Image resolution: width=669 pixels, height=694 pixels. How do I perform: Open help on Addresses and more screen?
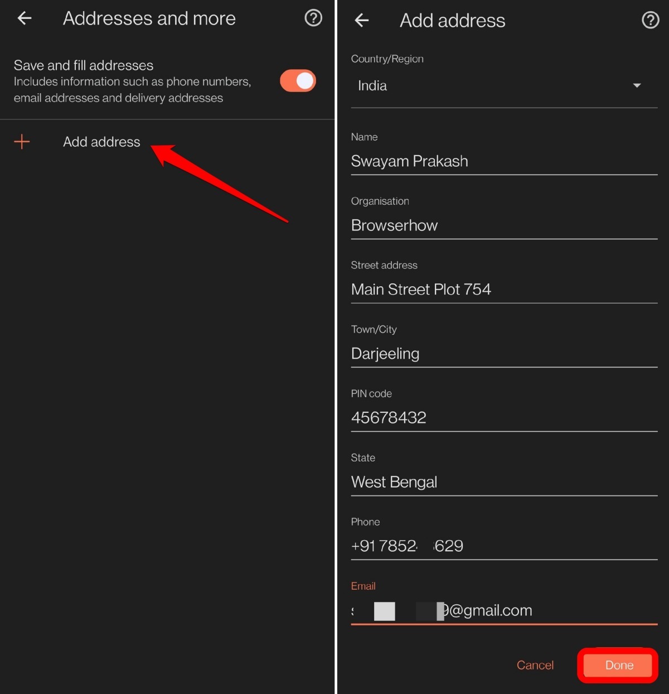point(313,18)
